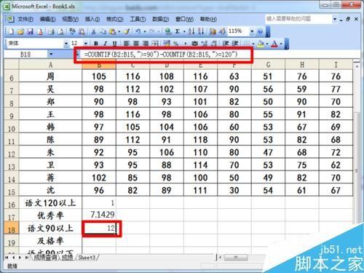
Task: Click the Font Color red A
Action: [x=274, y=44]
